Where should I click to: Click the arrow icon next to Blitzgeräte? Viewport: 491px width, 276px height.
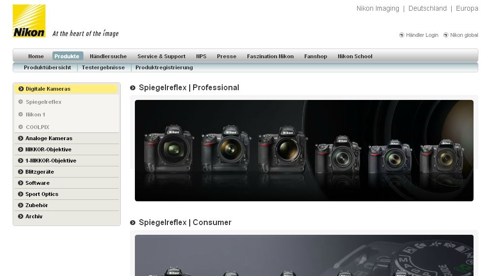(21, 172)
